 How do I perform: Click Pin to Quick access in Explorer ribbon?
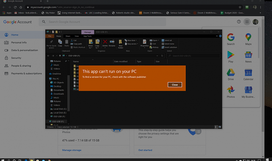click(51, 44)
